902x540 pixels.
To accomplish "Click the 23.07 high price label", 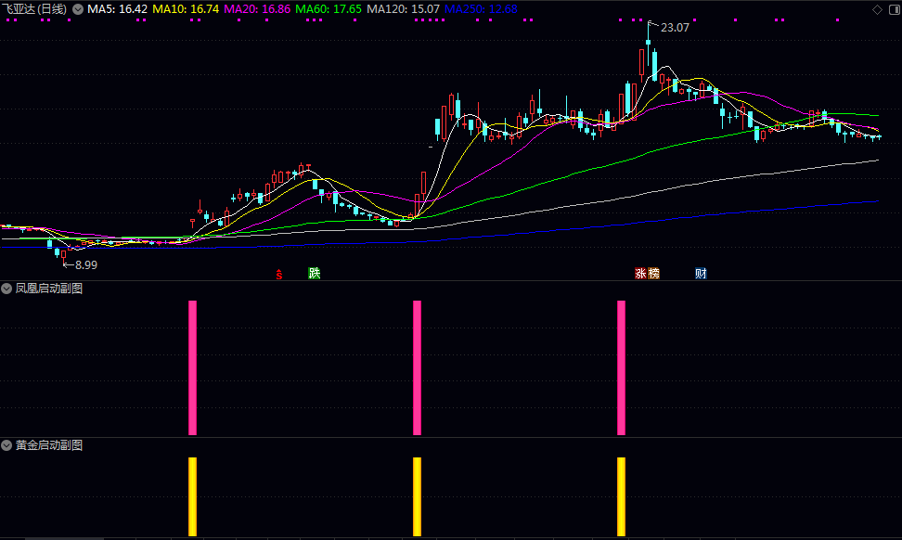I will pyautogui.click(x=675, y=28).
